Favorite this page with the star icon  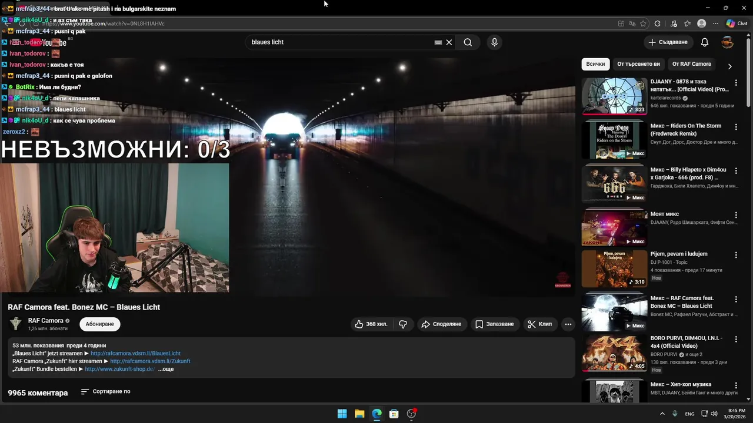tap(643, 23)
